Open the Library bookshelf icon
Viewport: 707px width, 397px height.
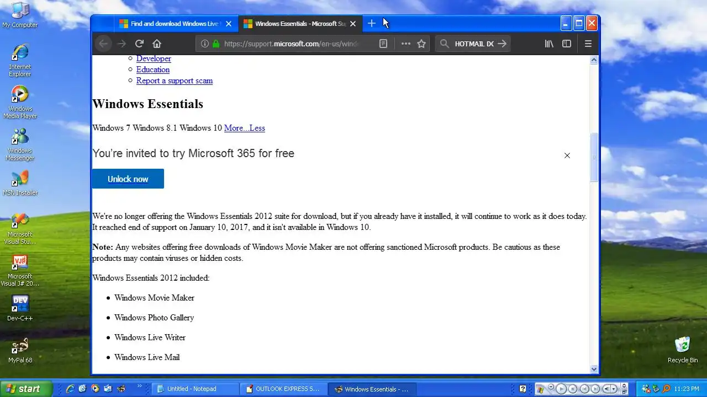549,44
